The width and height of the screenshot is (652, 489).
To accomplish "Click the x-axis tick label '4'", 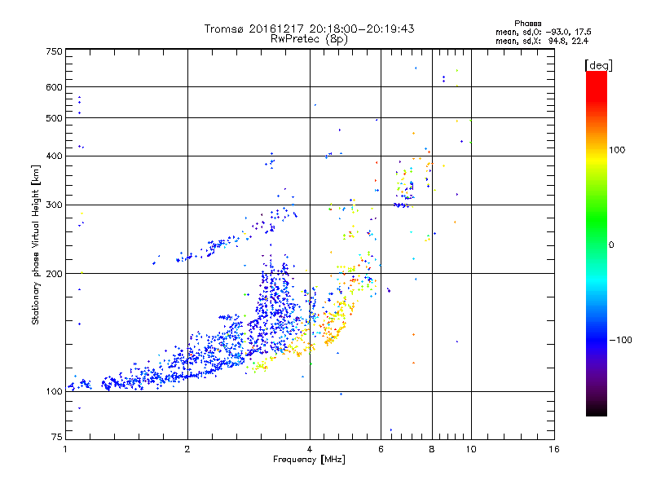I will (310, 449).
